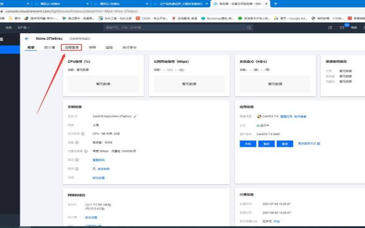The height and width of the screenshot is (228, 365).
Task: Click CPU 1核 内存 2GB specification text
Action: tap(106, 134)
